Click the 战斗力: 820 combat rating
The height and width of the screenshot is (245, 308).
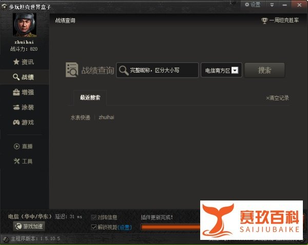click(x=24, y=49)
